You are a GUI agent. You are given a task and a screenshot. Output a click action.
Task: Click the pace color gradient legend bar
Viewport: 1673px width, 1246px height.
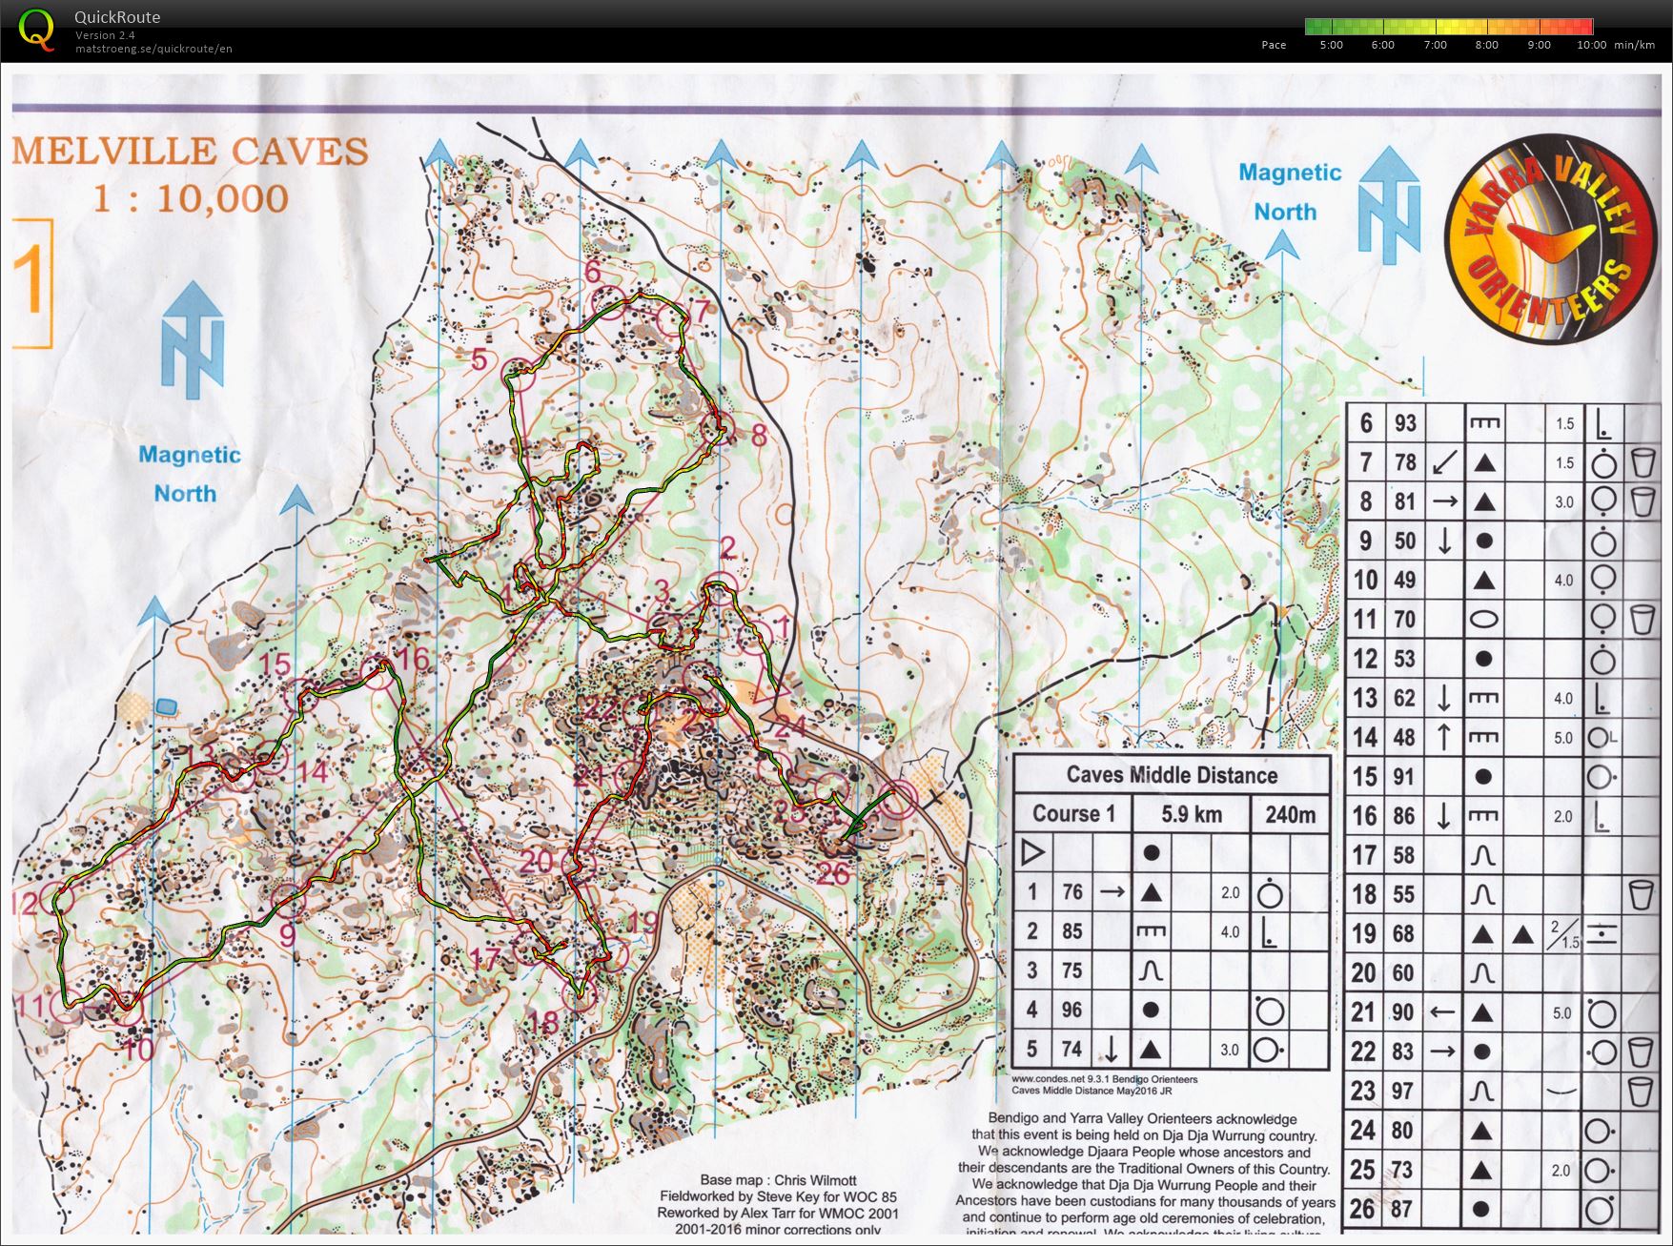click(x=1448, y=27)
